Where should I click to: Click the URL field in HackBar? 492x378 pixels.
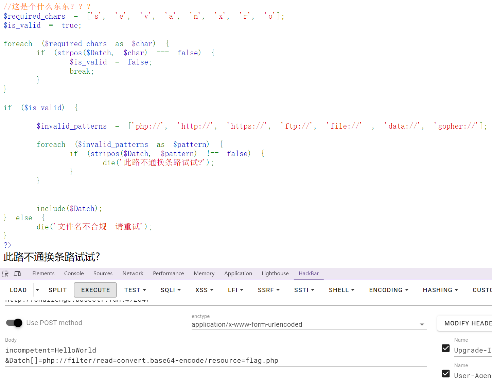[x=216, y=301]
